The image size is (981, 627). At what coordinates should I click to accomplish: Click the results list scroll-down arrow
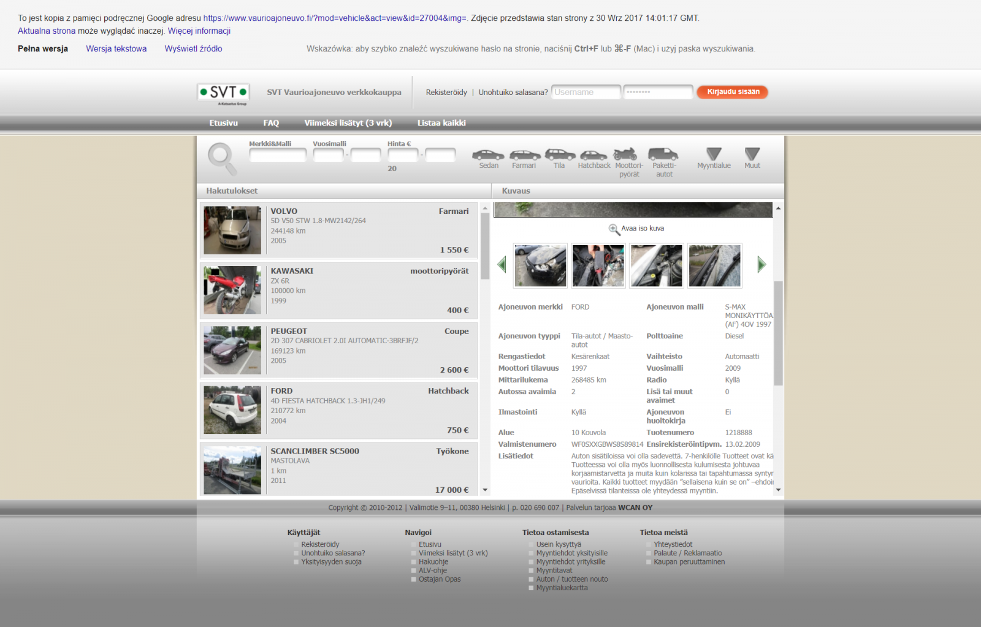(x=485, y=490)
